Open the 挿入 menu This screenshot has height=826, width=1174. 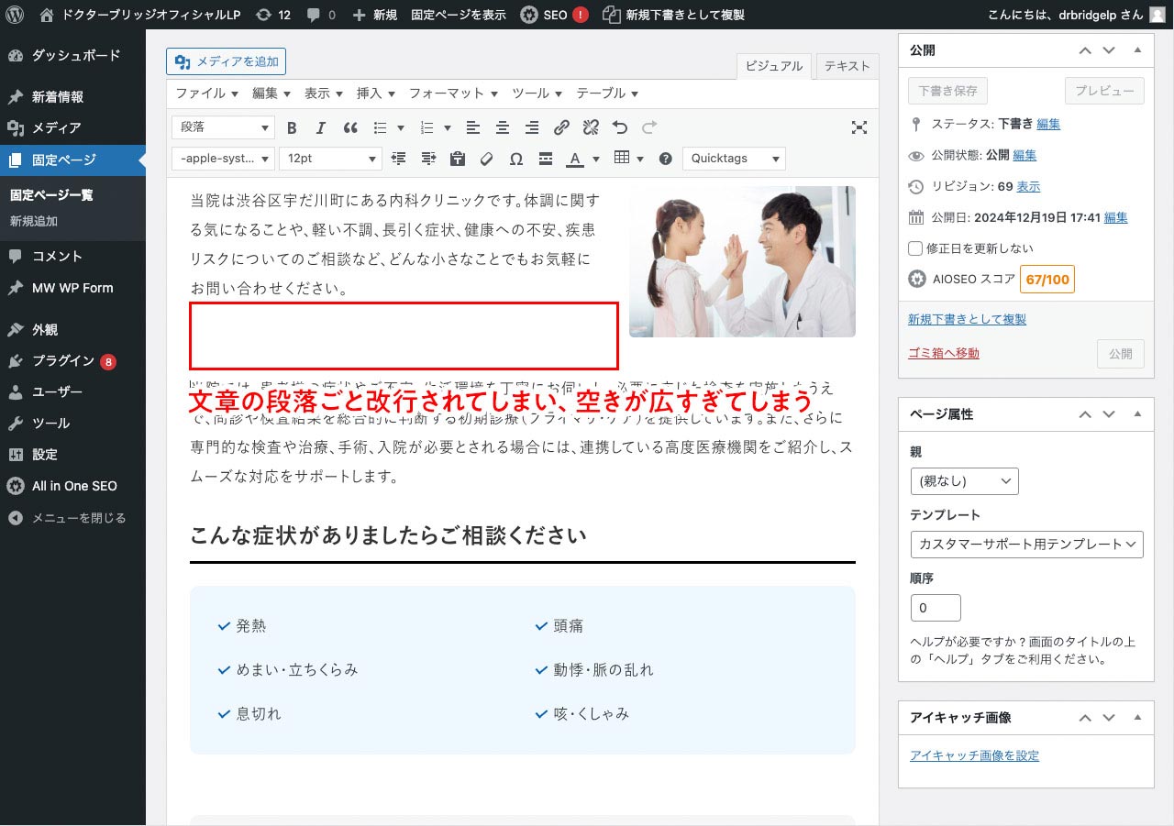tap(376, 94)
